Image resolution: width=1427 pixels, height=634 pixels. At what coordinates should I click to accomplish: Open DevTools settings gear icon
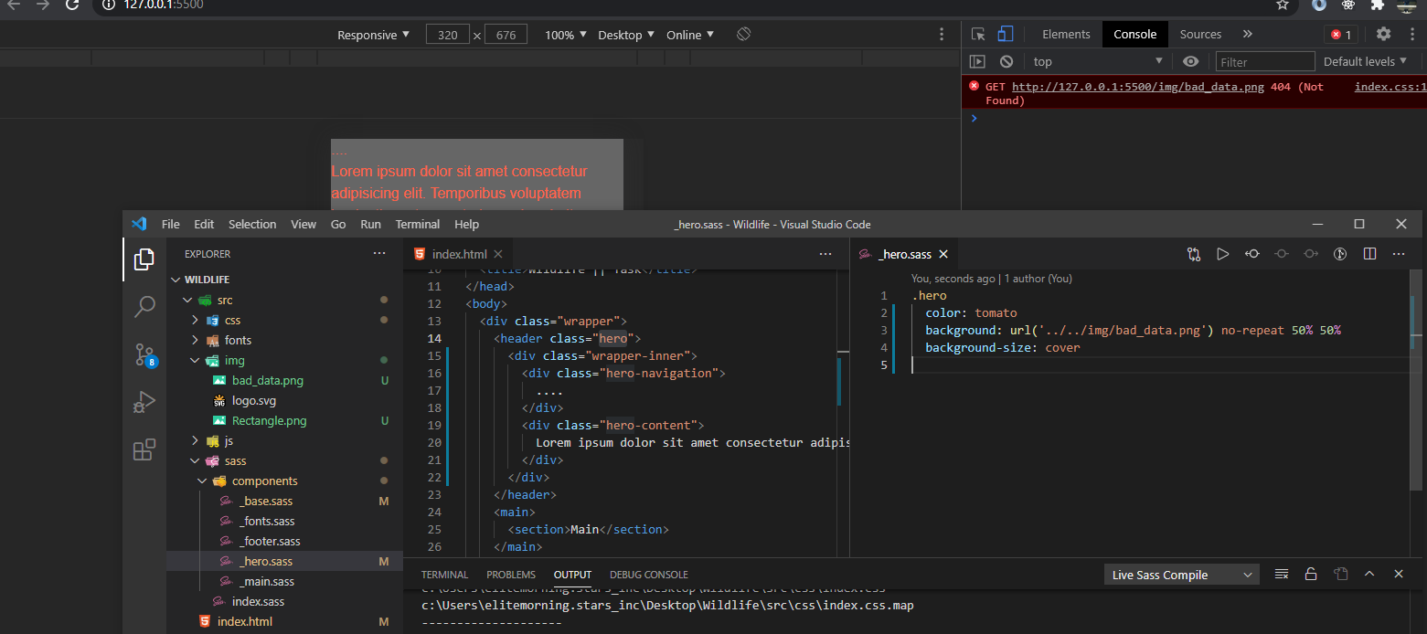(x=1383, y=34)
